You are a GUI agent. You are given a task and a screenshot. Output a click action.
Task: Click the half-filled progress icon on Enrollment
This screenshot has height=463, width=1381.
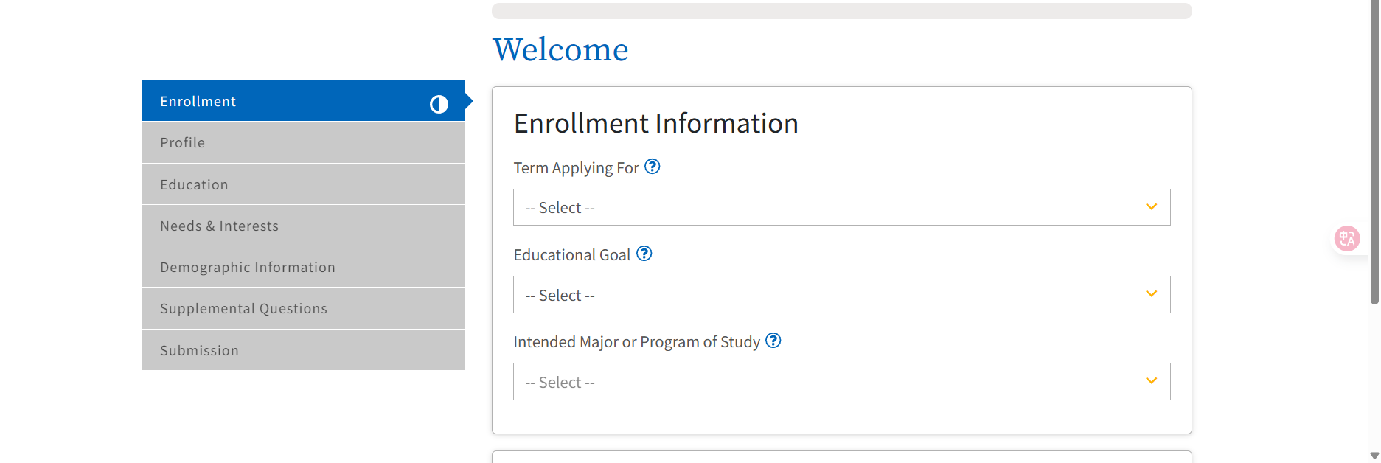439,104
